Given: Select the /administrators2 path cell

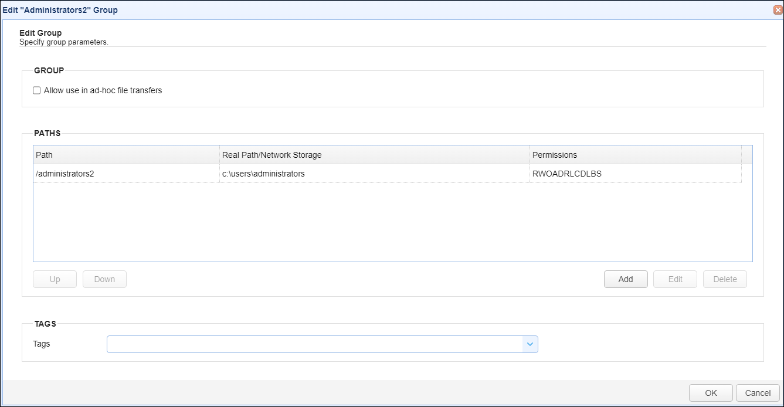Looking at the screenshot, I should coord(126,174).
